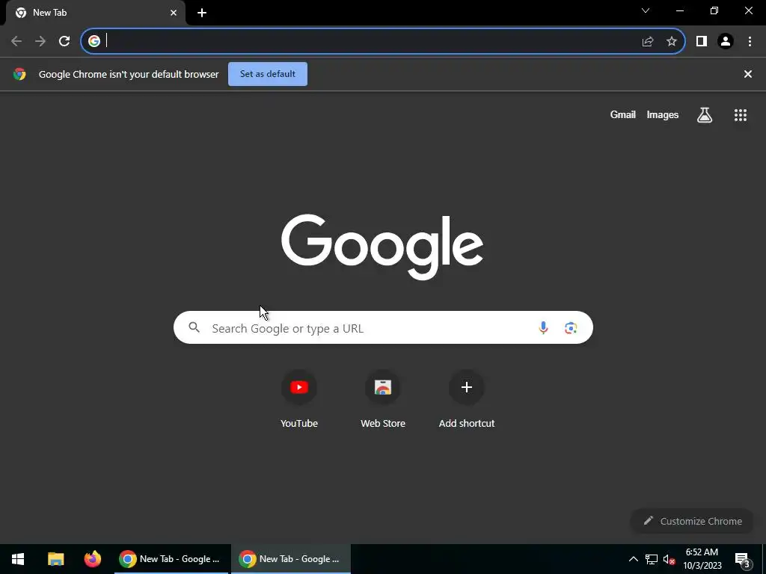
Task: Open Search Labs flask icon
Action: coord(705,115)
